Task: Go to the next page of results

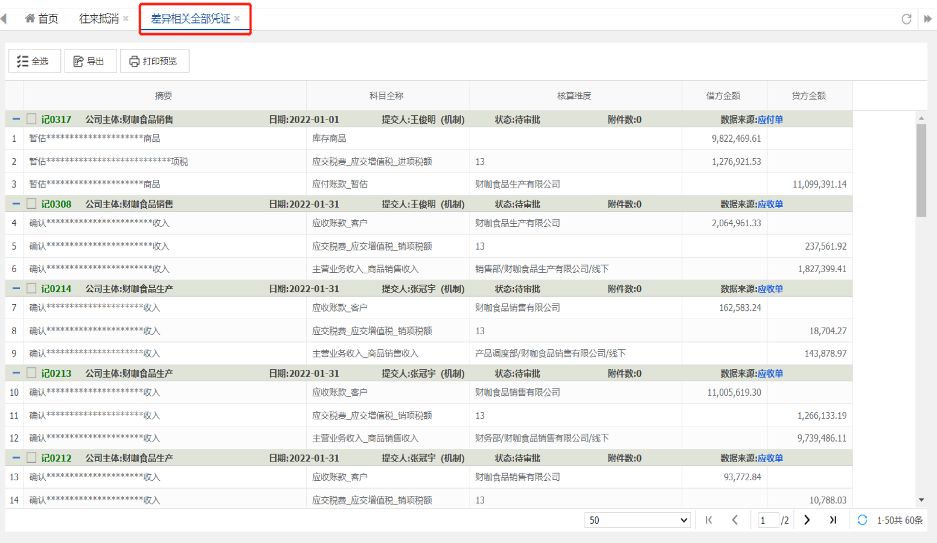Action: (x=807, y=520)
